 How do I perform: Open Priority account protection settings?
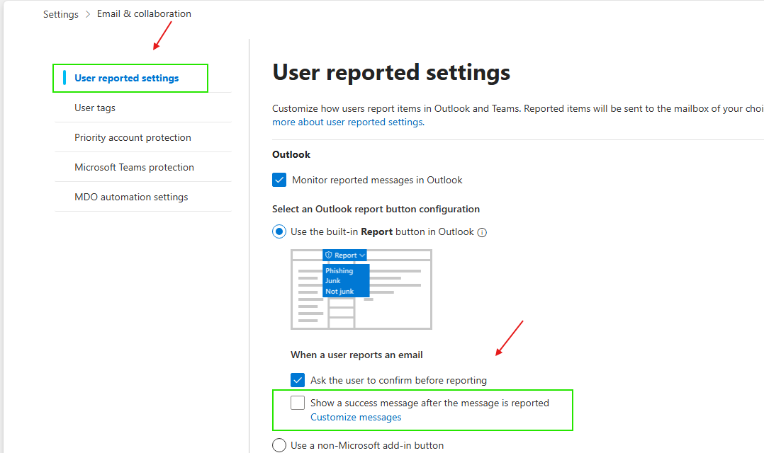(x=133, y=137)
